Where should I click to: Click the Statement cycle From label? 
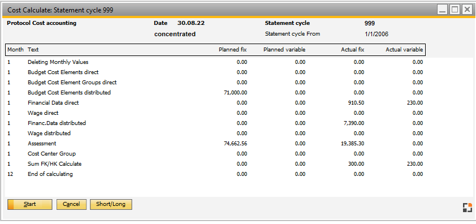click(x=293, y=34)
